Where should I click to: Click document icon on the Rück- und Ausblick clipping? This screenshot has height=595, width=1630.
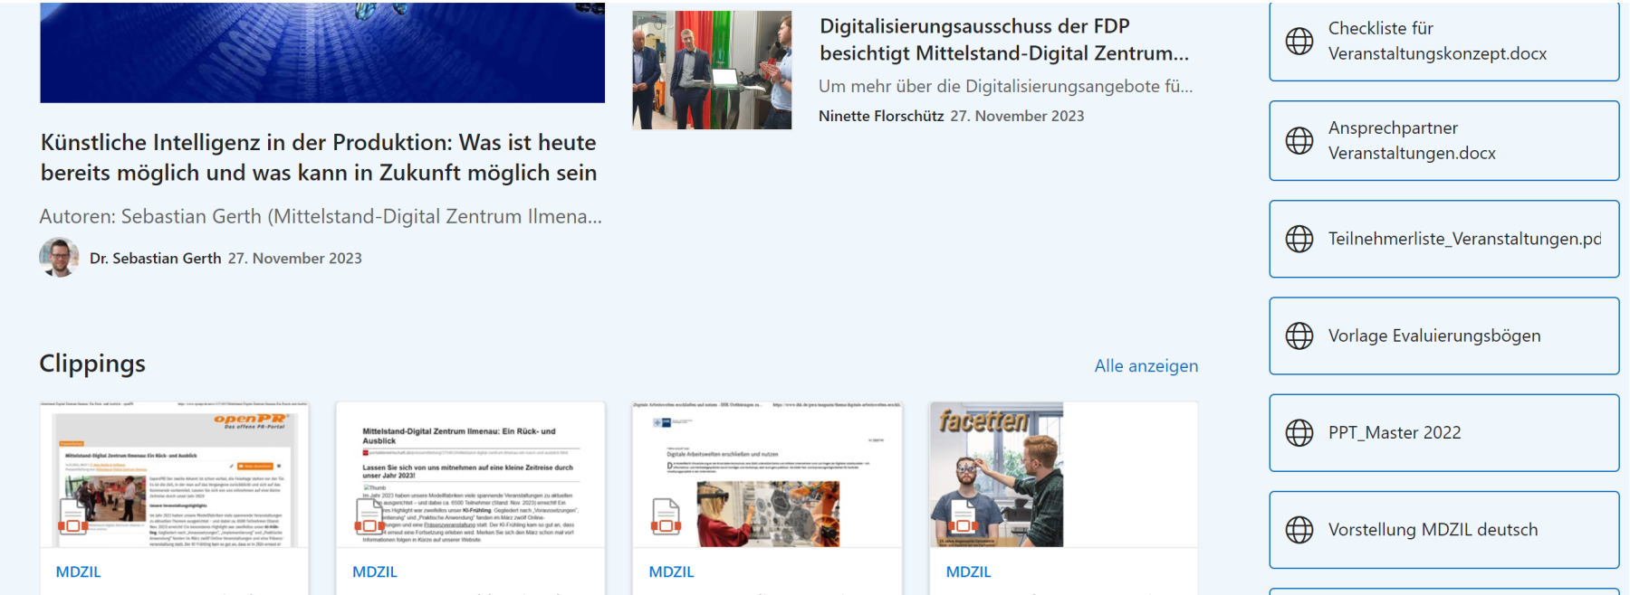click(369, 516)
